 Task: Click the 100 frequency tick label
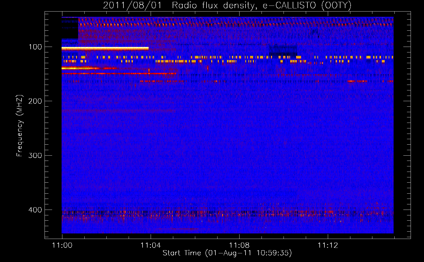35,47
